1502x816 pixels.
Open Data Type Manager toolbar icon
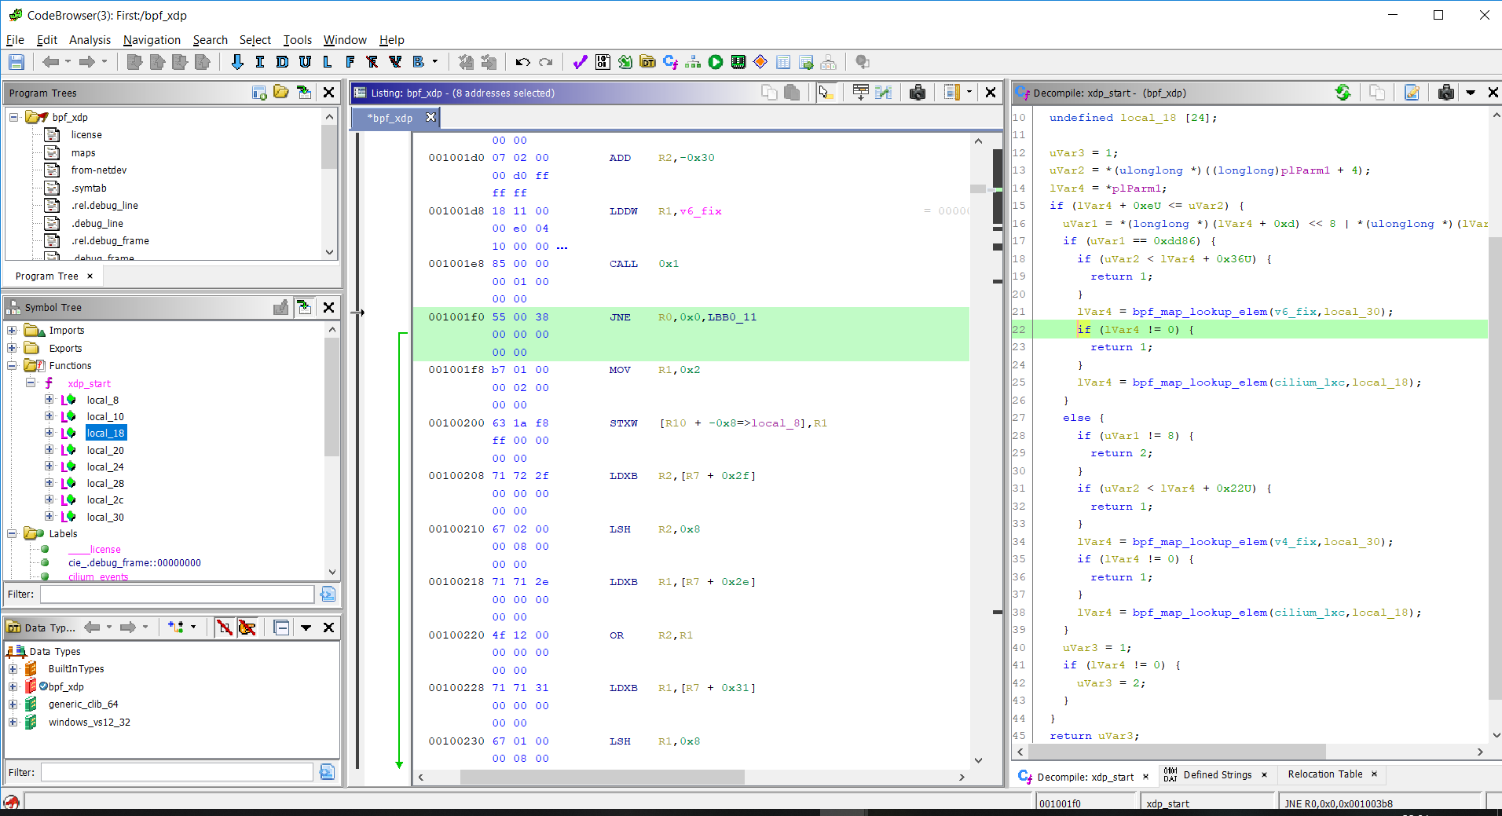pos(647,62)
